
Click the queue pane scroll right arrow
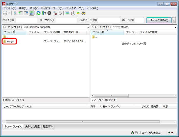coord(175,122)
